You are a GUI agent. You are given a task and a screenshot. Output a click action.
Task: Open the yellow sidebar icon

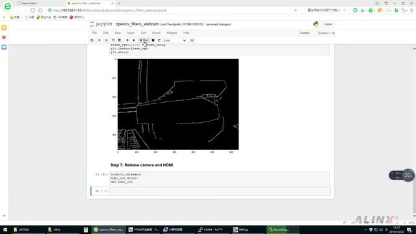pyautogui.click(x=4, y=27)
